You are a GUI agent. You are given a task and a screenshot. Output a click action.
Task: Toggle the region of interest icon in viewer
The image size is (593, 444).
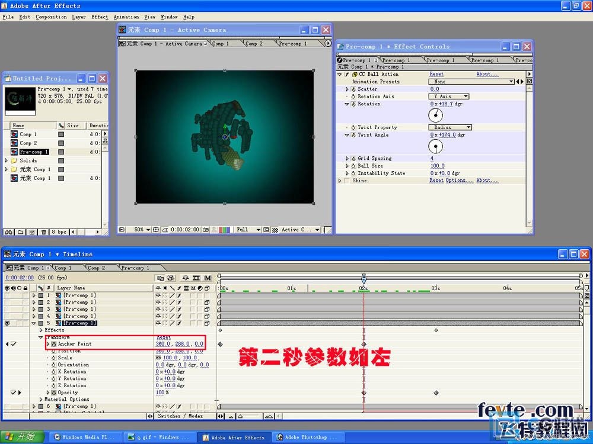click(x=267, y=230)
